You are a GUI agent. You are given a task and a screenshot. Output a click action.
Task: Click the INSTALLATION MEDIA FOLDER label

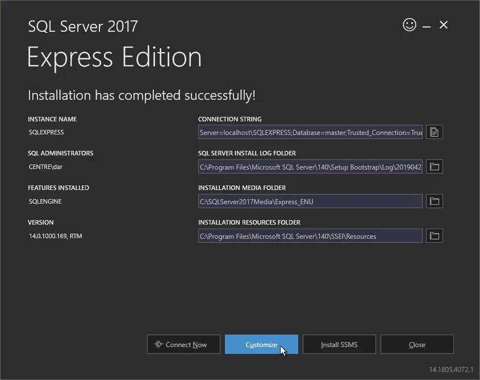click(x=242, y=187)
